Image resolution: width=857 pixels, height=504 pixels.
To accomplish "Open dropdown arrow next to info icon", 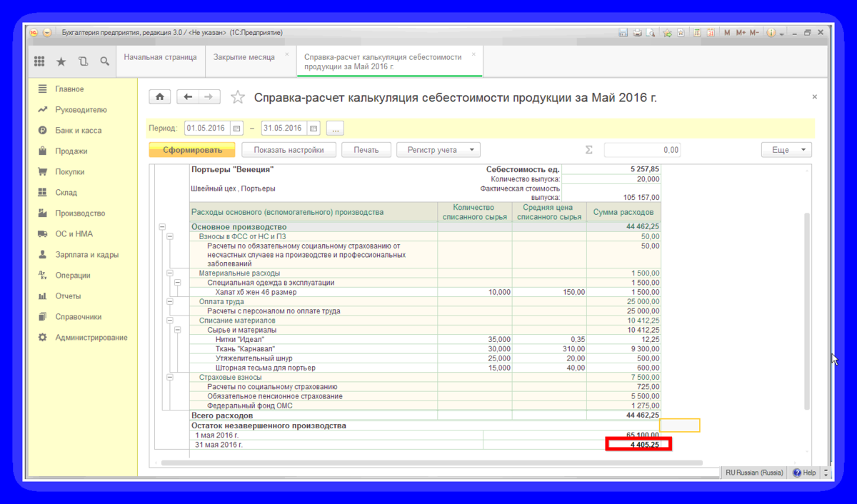I will tap(783, 34).
